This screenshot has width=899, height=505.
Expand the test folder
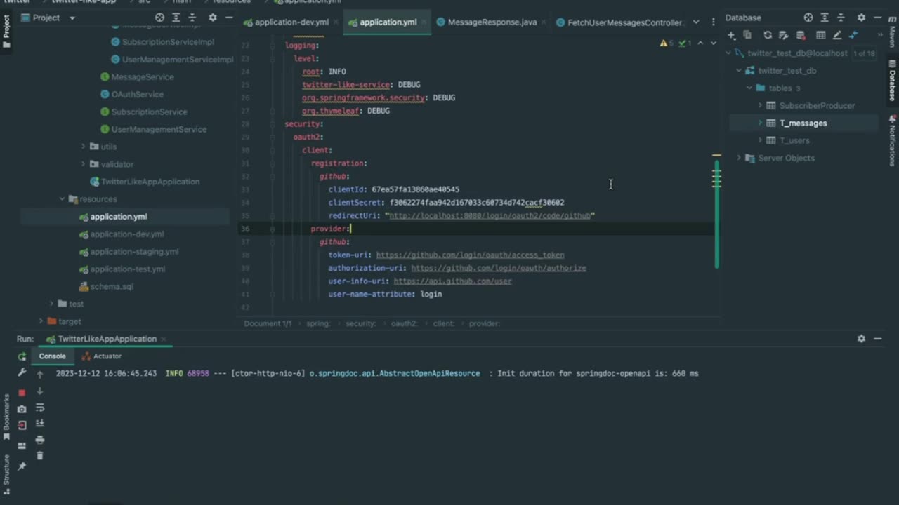51,304
